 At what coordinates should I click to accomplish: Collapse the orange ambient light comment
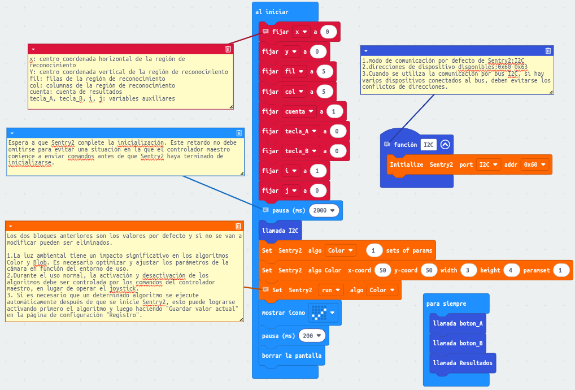coord(11,226)
